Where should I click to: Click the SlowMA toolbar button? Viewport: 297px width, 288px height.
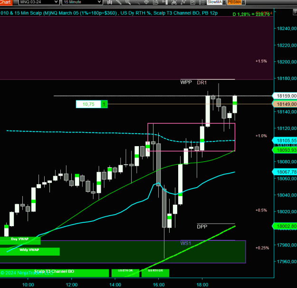point(215,2)
